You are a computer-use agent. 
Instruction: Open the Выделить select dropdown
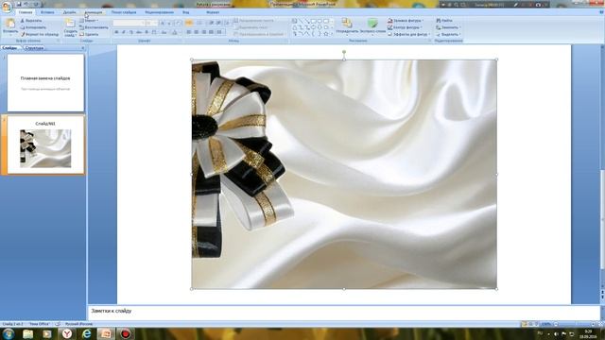(x=448, y=34)
